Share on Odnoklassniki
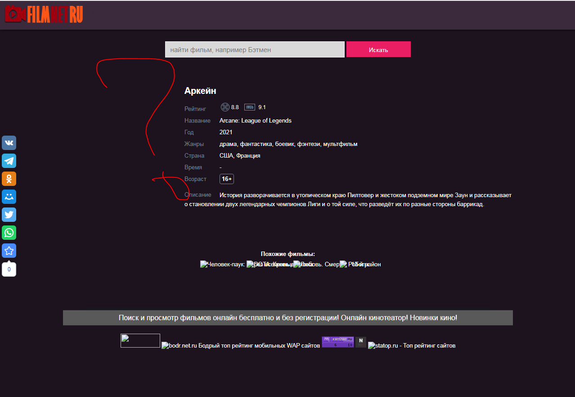This screenshot has height=397, width=575. tap(9, 179)
